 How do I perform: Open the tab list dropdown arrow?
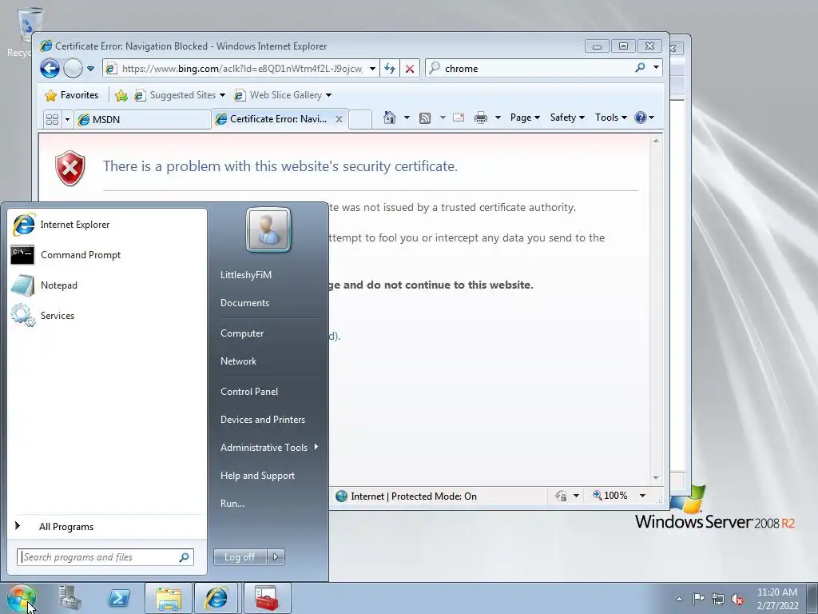pyautogui.click(x=67, y=120)
